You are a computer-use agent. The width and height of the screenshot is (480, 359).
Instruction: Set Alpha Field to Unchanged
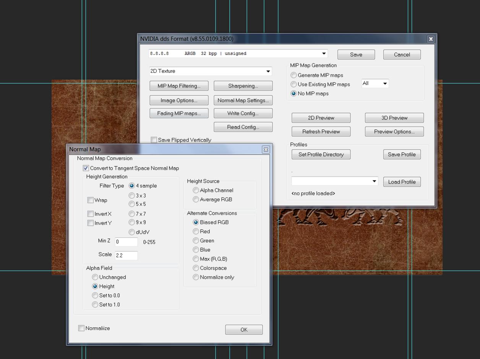[x=95, y=277]
